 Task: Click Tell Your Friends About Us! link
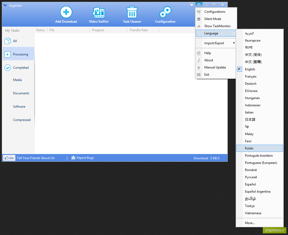pos(36,158)
